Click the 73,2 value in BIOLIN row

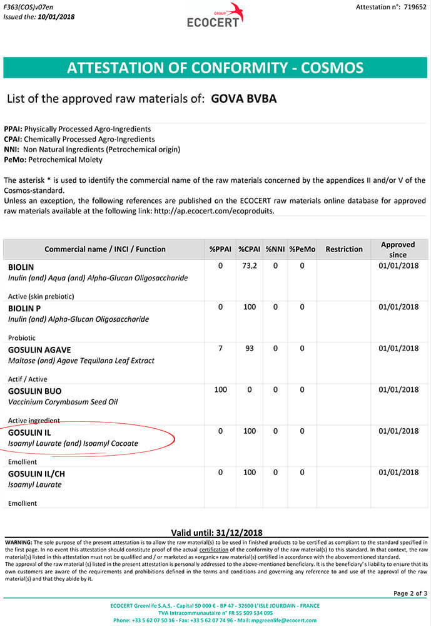pyautogui.click(x=250, y=266)
